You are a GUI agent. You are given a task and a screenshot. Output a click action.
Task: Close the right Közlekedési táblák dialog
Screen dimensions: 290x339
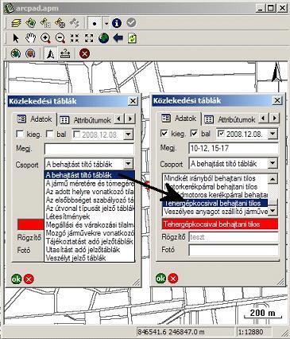pyautogui.click(x=277, y=100)
